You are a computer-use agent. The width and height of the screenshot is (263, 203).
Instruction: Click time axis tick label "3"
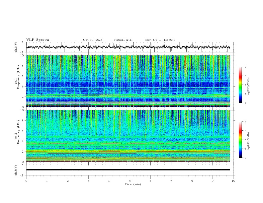(88, 181)
